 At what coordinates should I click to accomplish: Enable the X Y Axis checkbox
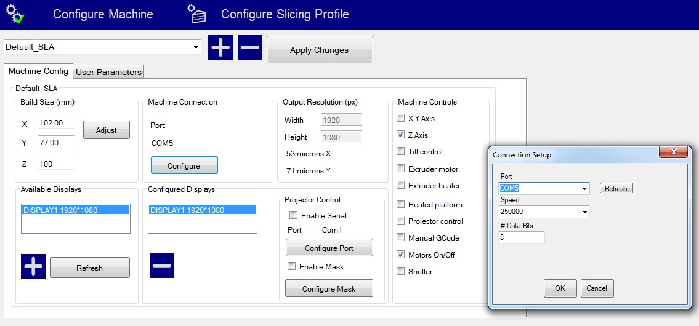[x=402, y=118]
